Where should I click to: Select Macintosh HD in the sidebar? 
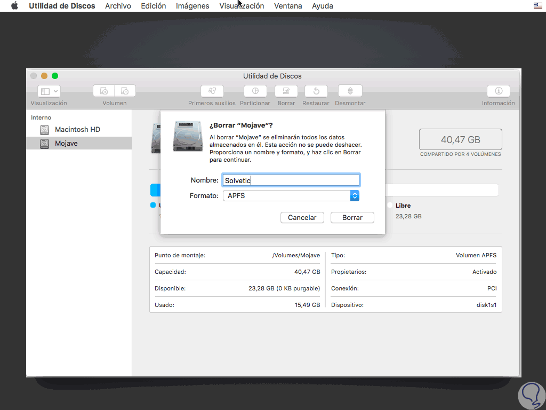[x=79, y=129]
